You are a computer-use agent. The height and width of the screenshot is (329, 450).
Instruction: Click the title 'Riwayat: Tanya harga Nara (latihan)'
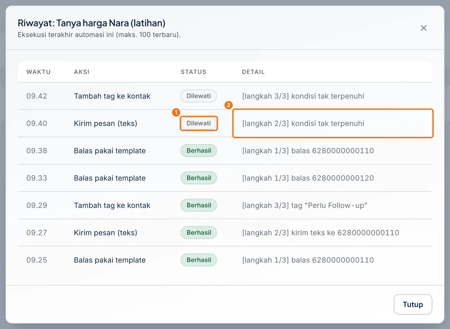pos(91,23)
